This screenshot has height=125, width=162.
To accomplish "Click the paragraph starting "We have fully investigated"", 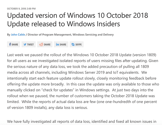I will point(81,121).
